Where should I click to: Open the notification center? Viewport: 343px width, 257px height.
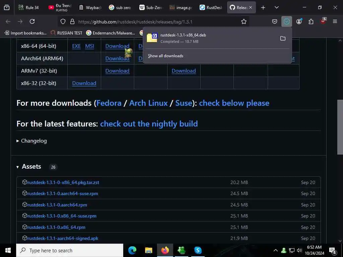(x=333, y=251)
